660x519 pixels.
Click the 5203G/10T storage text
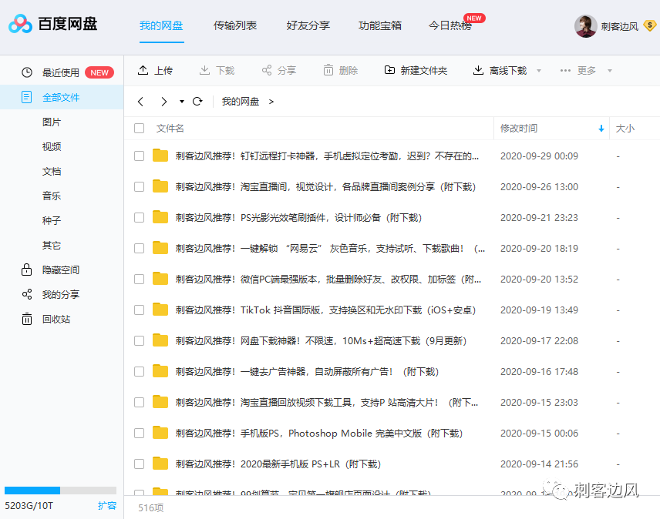click(29, 506)
